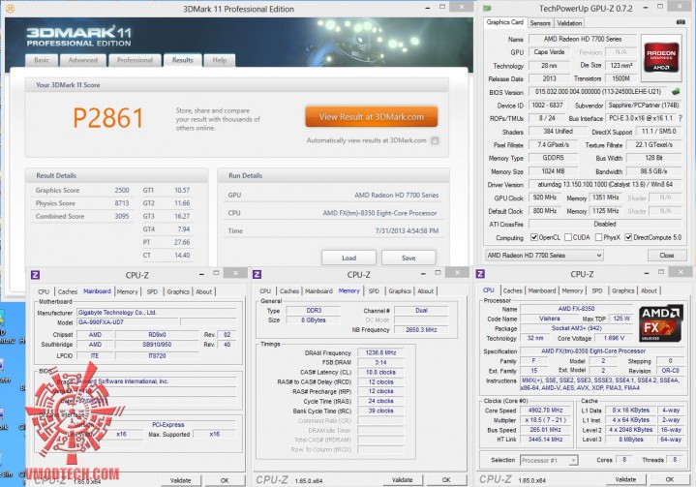Toggle the DirectCompute 5.0 checkbox
696x487 pixels.
[628, 237]
